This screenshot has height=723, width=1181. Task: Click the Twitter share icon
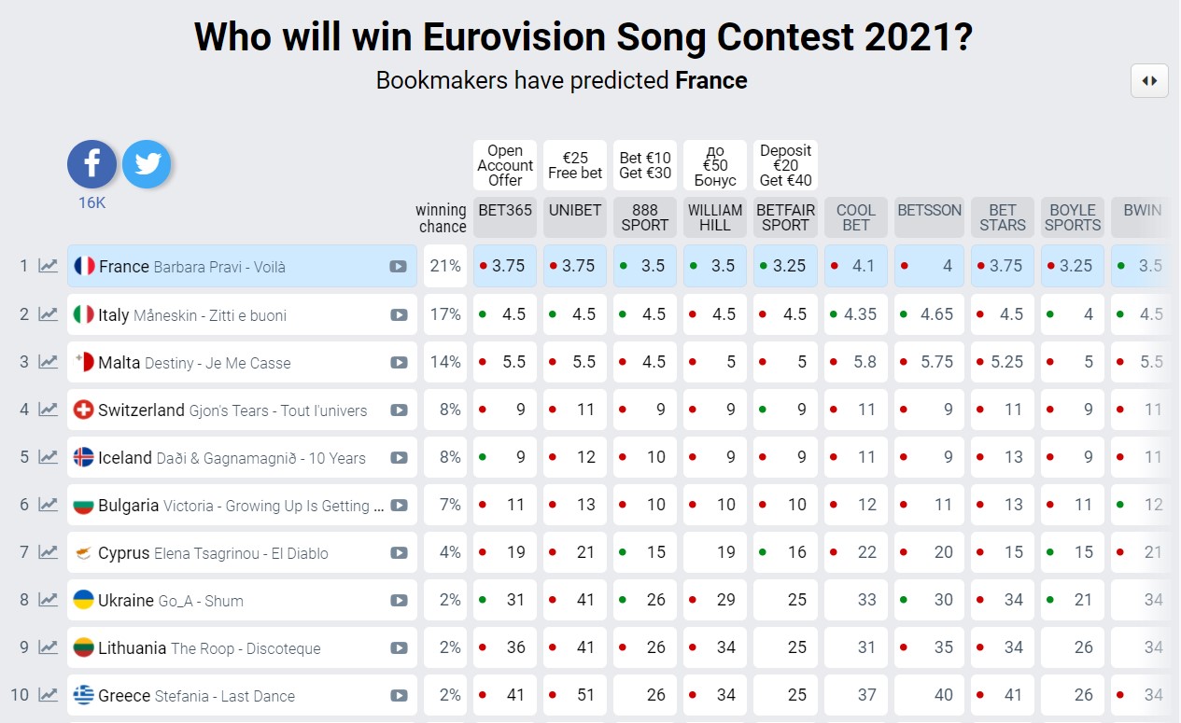coord(147,165)
